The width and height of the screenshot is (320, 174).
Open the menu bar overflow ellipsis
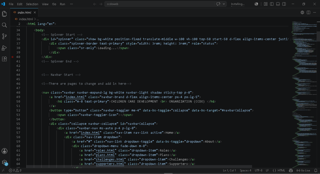click(72, 4)
